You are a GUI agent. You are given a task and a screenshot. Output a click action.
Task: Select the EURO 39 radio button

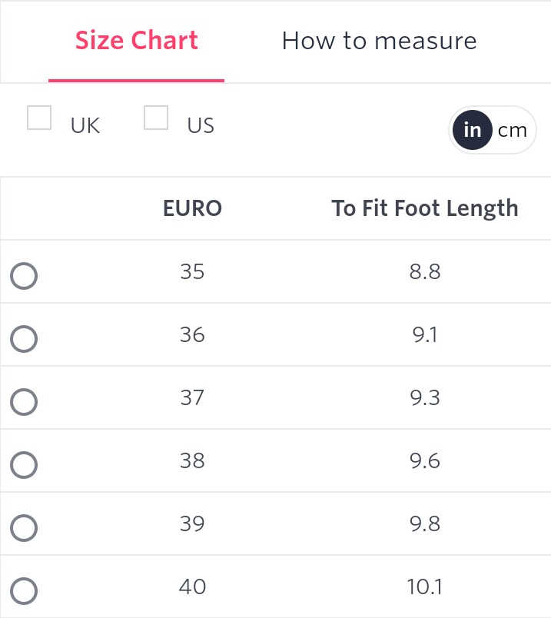[24, 528]
